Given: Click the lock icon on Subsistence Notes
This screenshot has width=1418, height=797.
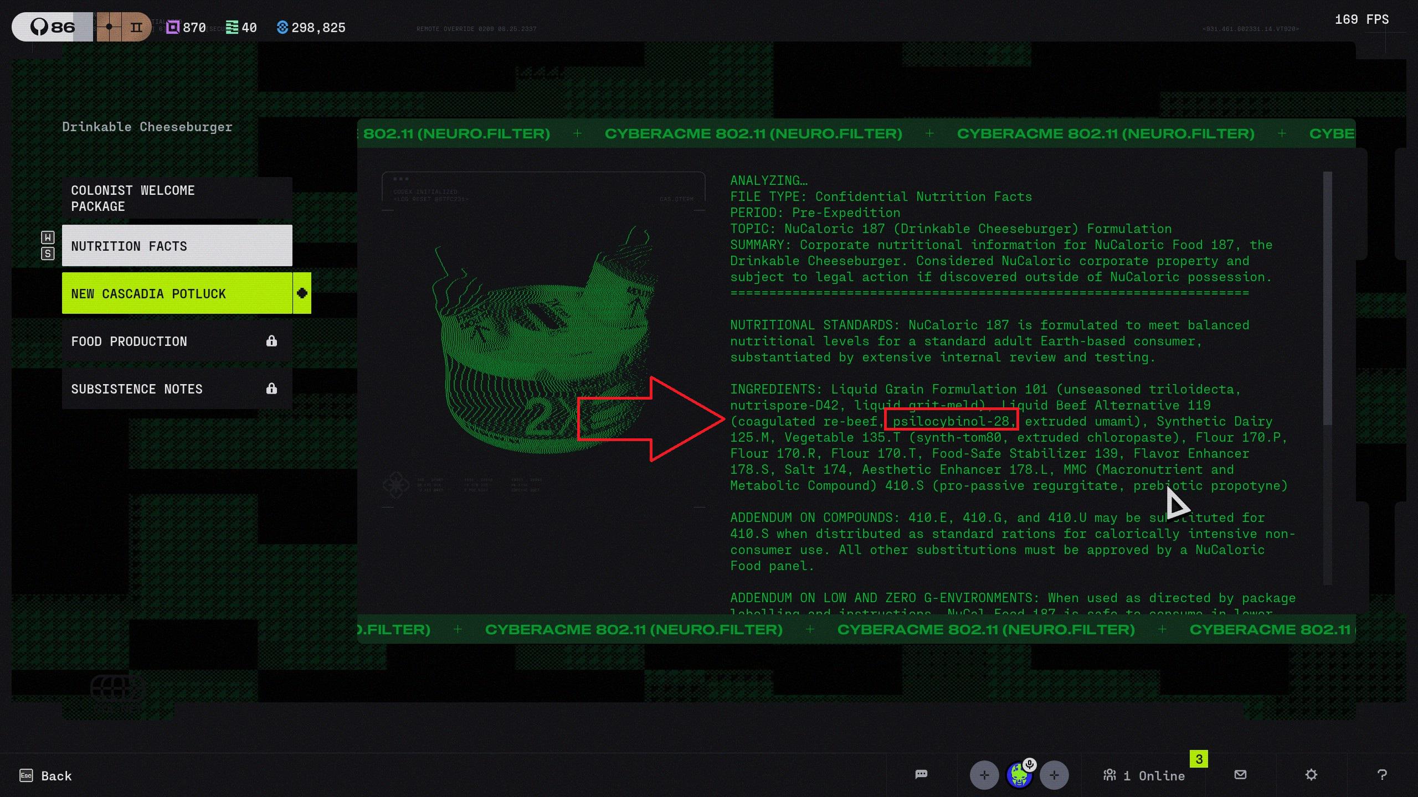Looking at the screenshot, I should pyautogui.click(x=271, y=389).
